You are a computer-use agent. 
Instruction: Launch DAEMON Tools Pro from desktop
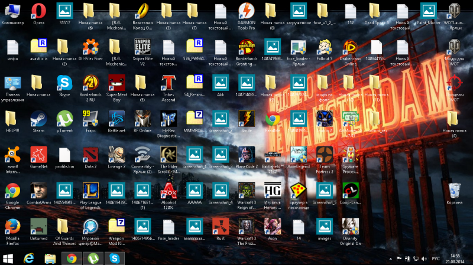click(x=247, y=11)
